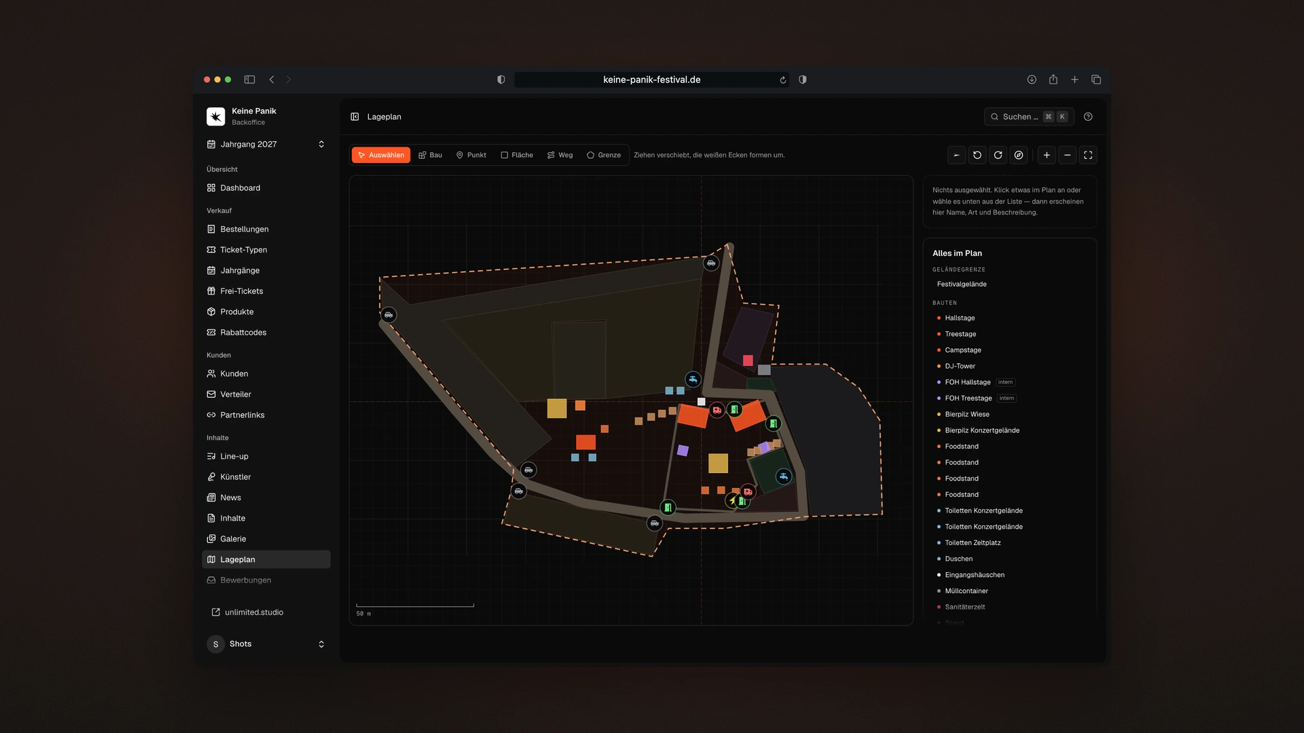Choose the Punkt marker tool

click(471, 155)
